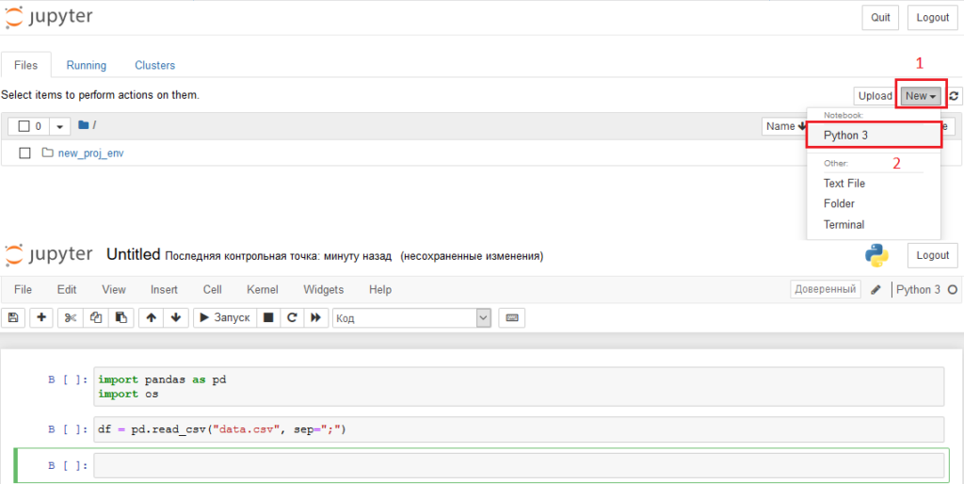Switch to the Running tab
The image size is (964, 484).
click(86, 65)
